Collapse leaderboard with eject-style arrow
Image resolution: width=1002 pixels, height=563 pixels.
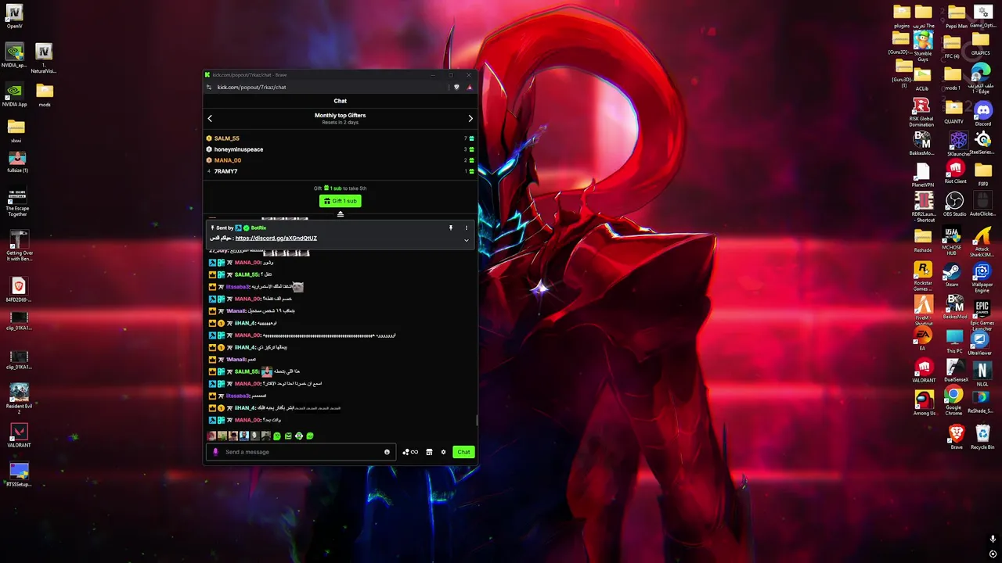(340, 213)
